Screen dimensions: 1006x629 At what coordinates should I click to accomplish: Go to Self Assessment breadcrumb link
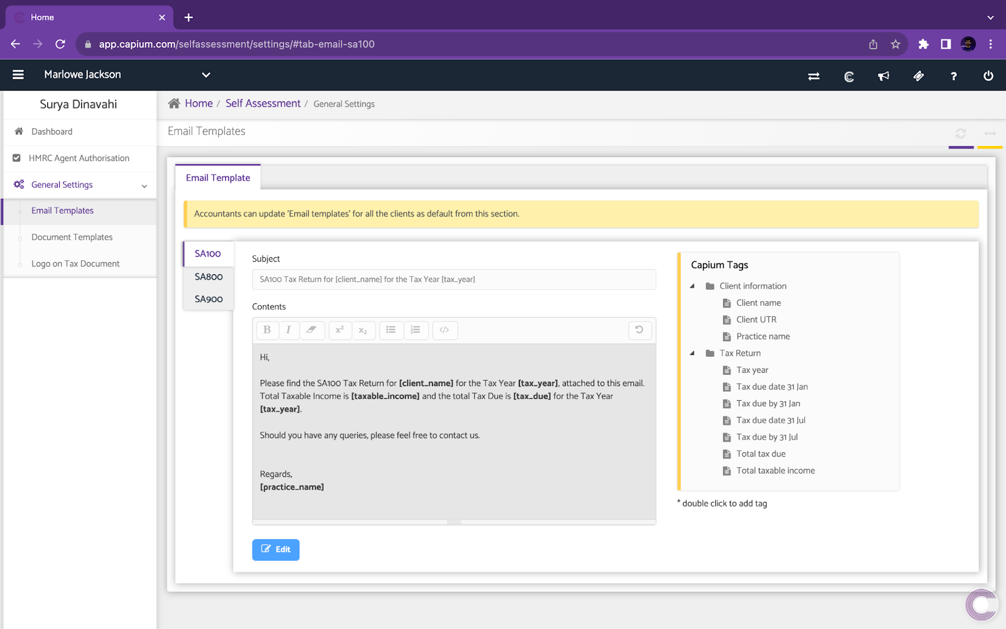[263, 103]
